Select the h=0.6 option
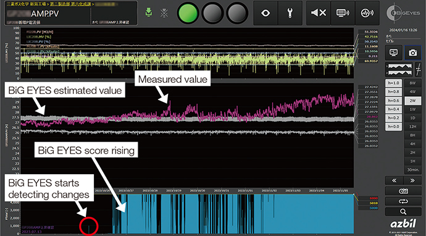 pos(394,101)
